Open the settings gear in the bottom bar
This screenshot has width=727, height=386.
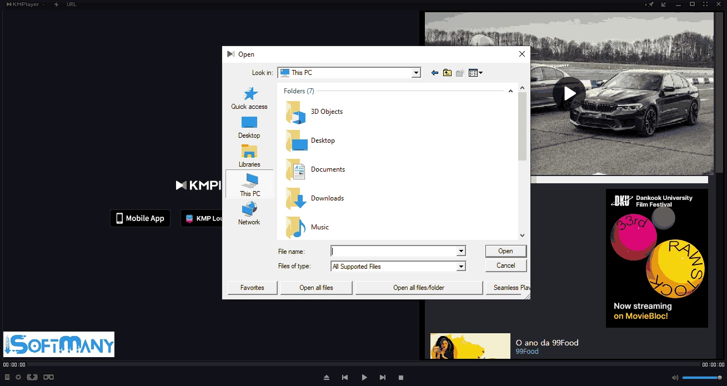click(18, 377)
